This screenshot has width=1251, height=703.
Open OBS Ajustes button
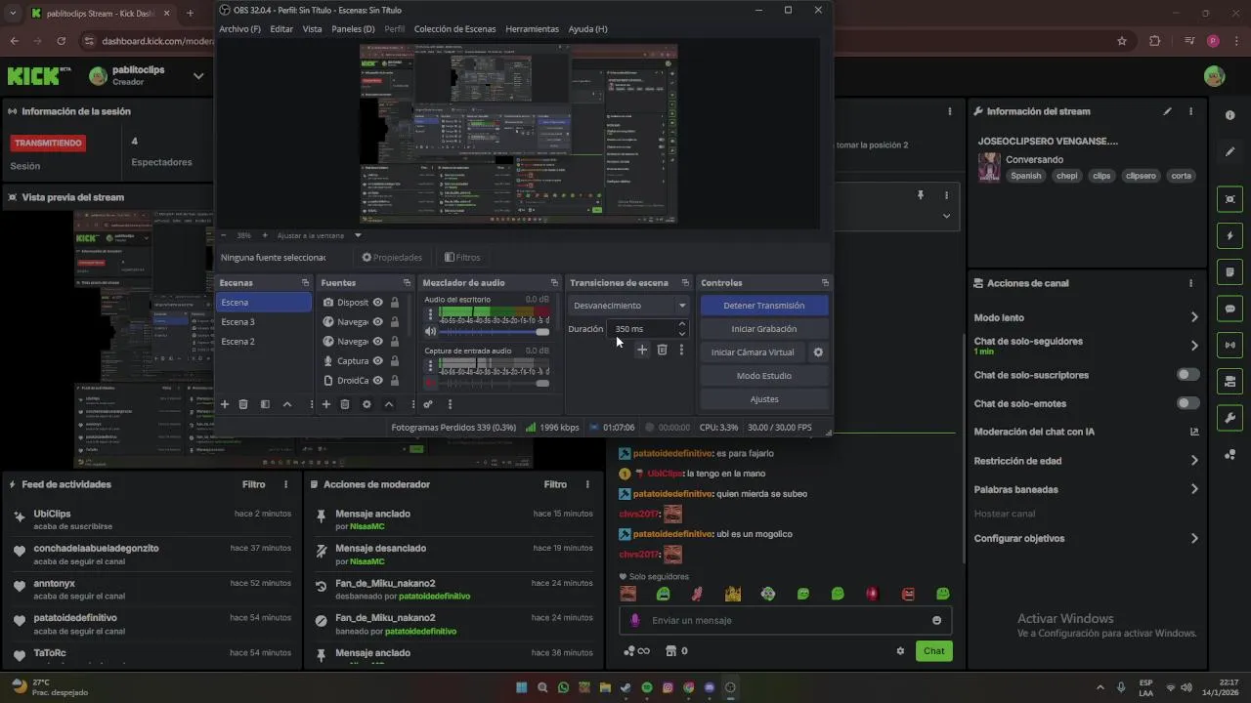click(x=764, y=399)
